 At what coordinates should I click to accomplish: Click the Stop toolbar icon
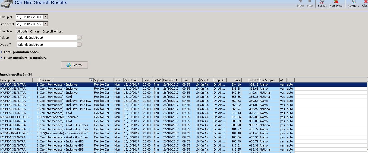[310, 4]
